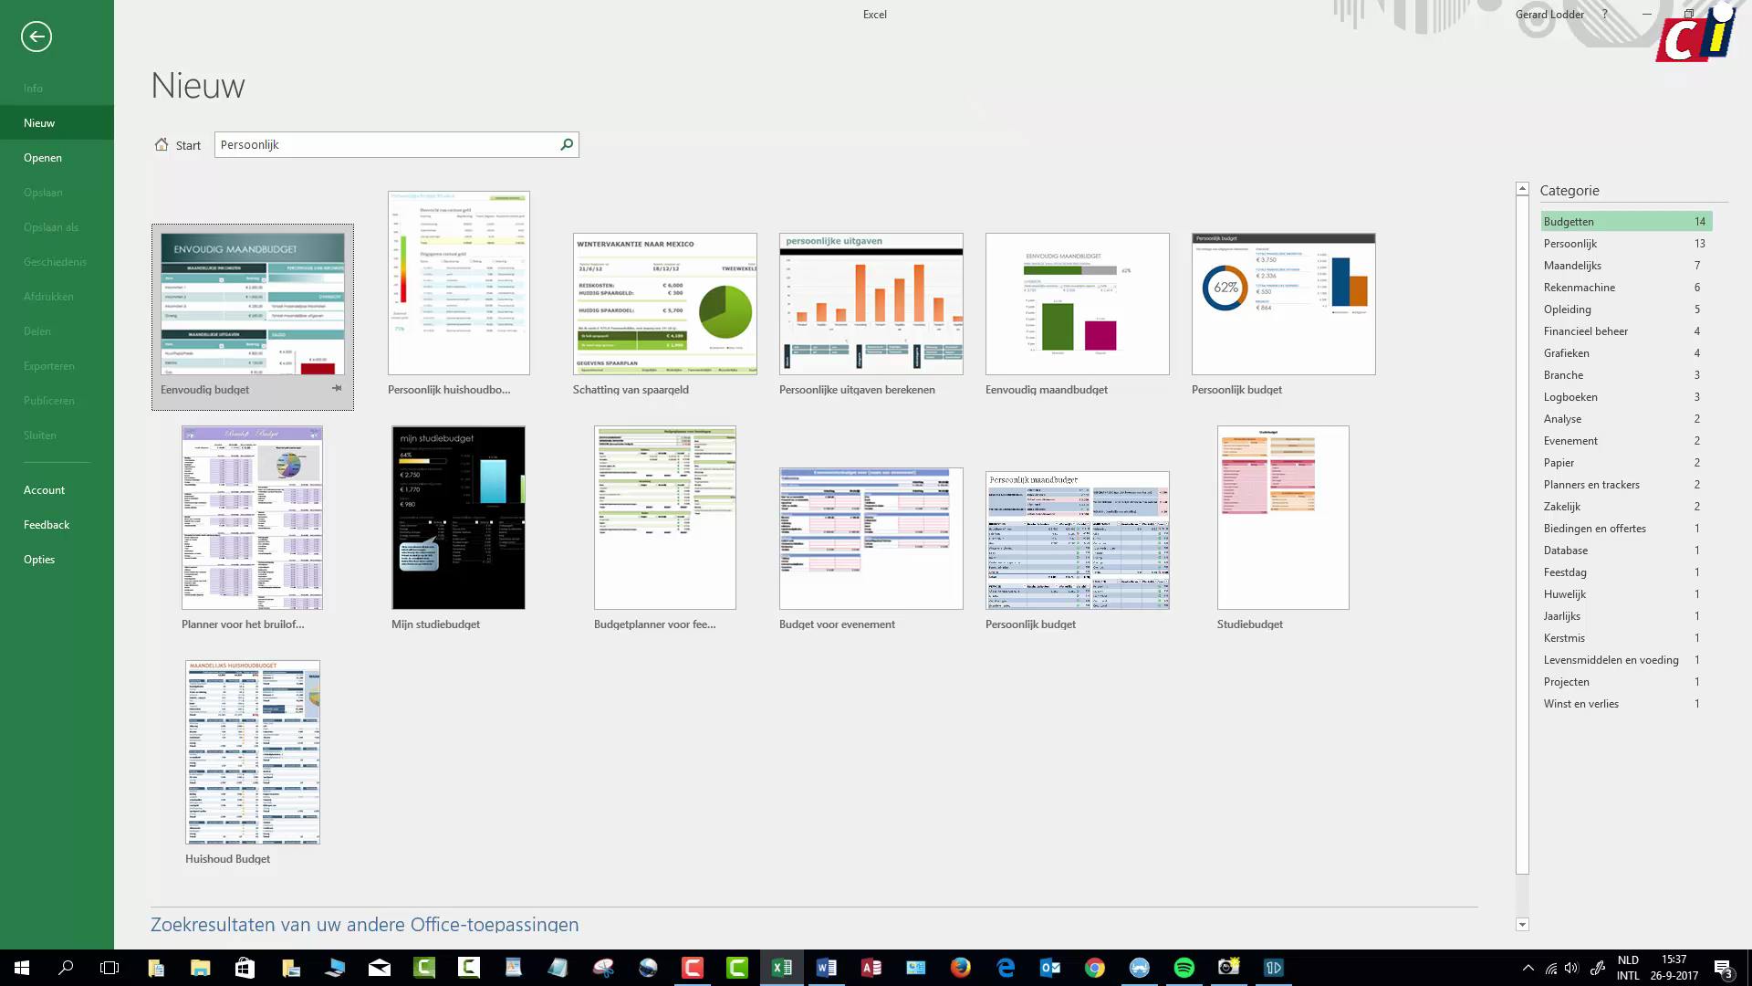Image resolution: width=1752 pixels, height=986 pixels.
Task: Click the back arrow circle icon
Action: [36, 37]
